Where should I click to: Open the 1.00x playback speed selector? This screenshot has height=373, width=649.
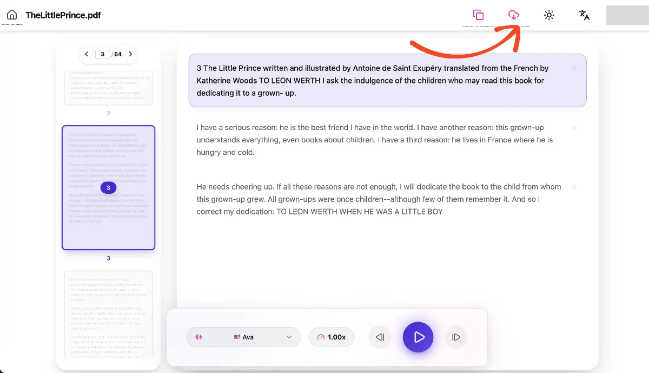click(x=331, y=337)
